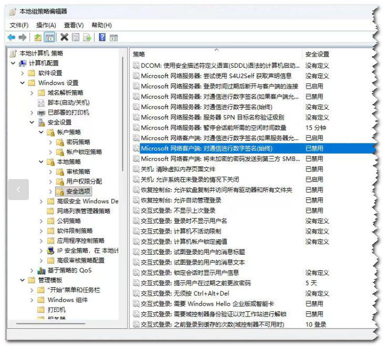Click the Export List toolbar icon
Viewport: 387px width, 346px height.
click(x=87, y=37)
